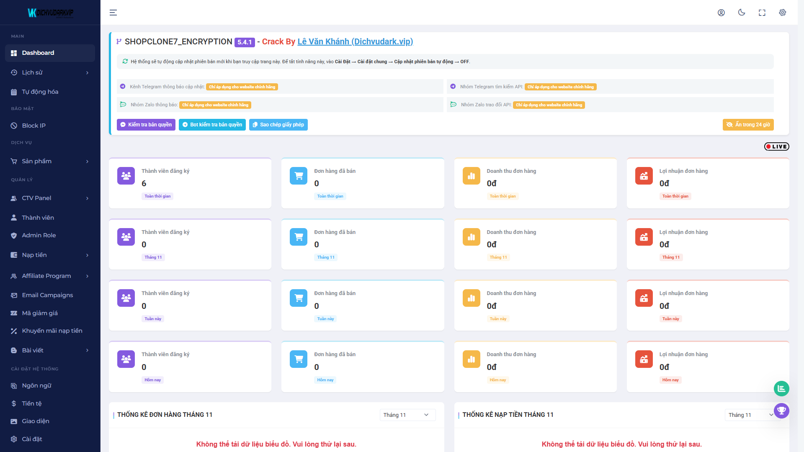Click the green floating chart icon
This screenshot has width=804, height=452.
(x=781, y=389)
